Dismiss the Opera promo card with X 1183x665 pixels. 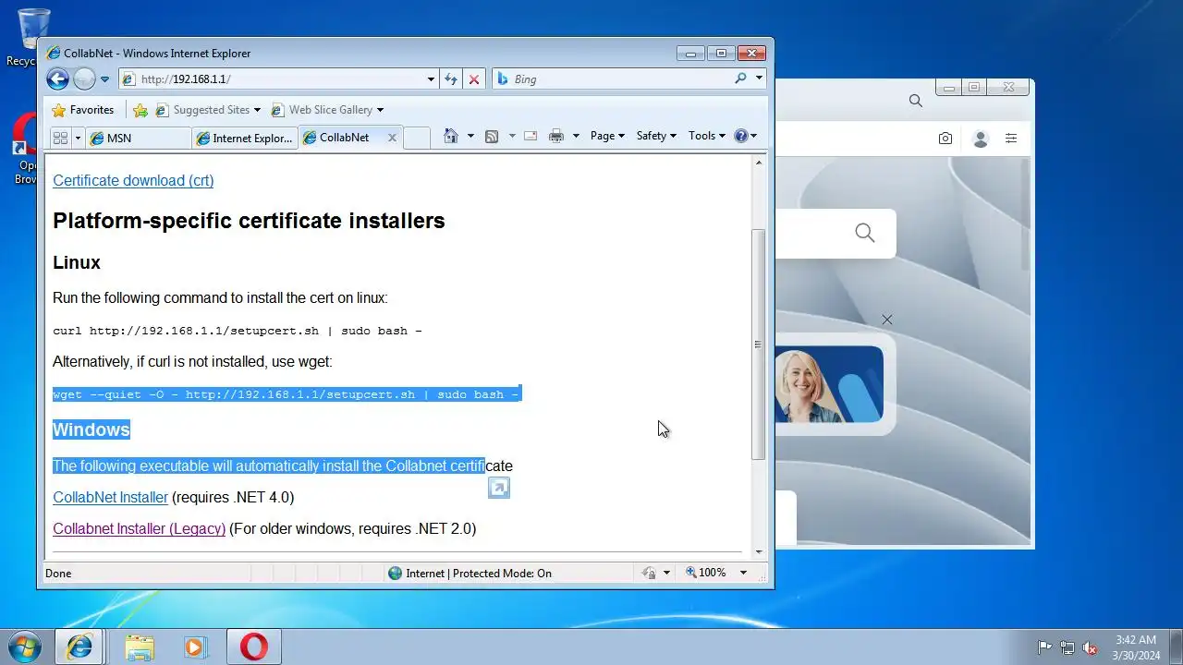887,320
